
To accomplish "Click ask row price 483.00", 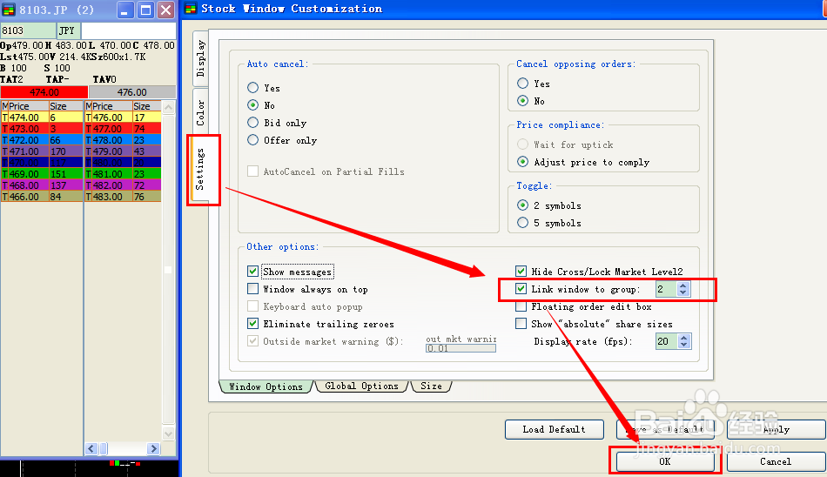I will pos(108,197).
